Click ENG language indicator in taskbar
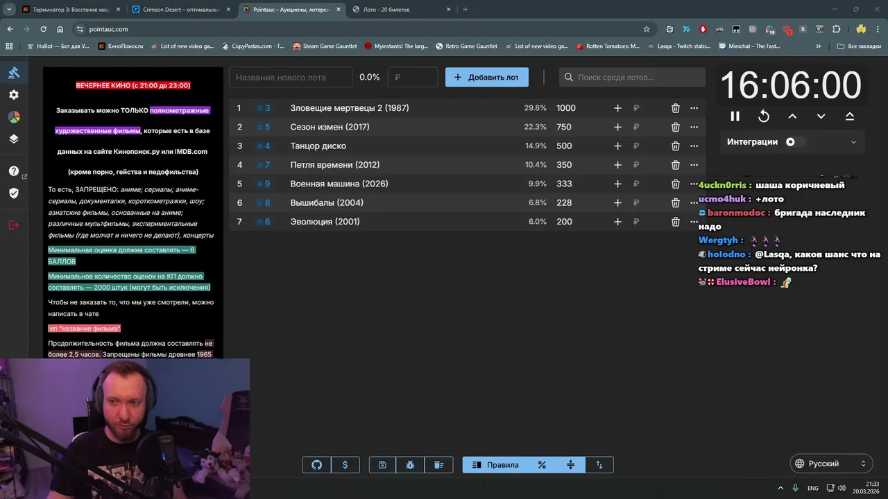The height and width of the screenshot is (499, 888). coord(813,488)
